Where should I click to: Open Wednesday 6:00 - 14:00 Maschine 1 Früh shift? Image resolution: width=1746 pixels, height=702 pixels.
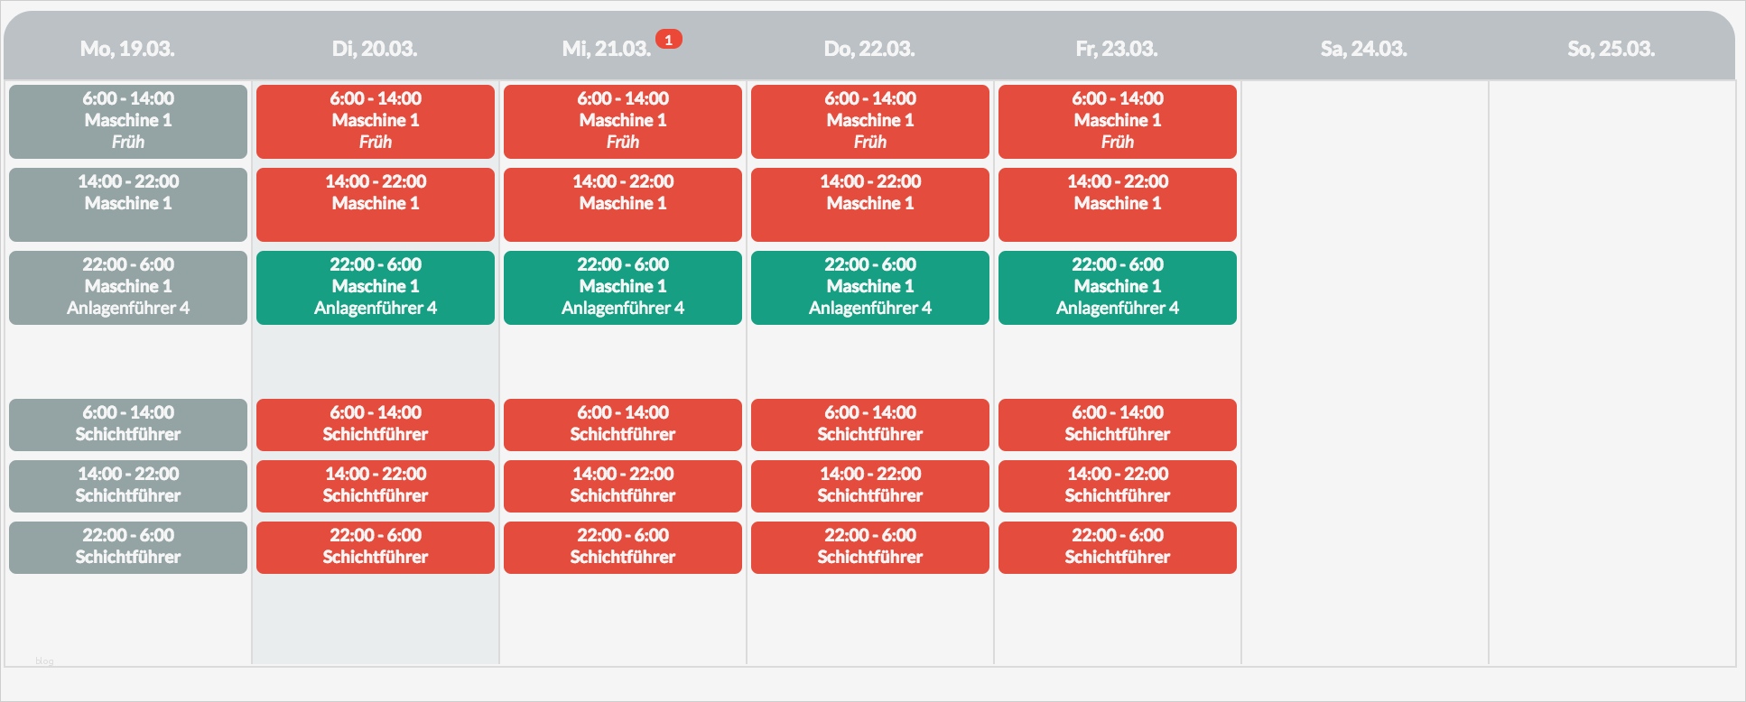coord(623,122)
